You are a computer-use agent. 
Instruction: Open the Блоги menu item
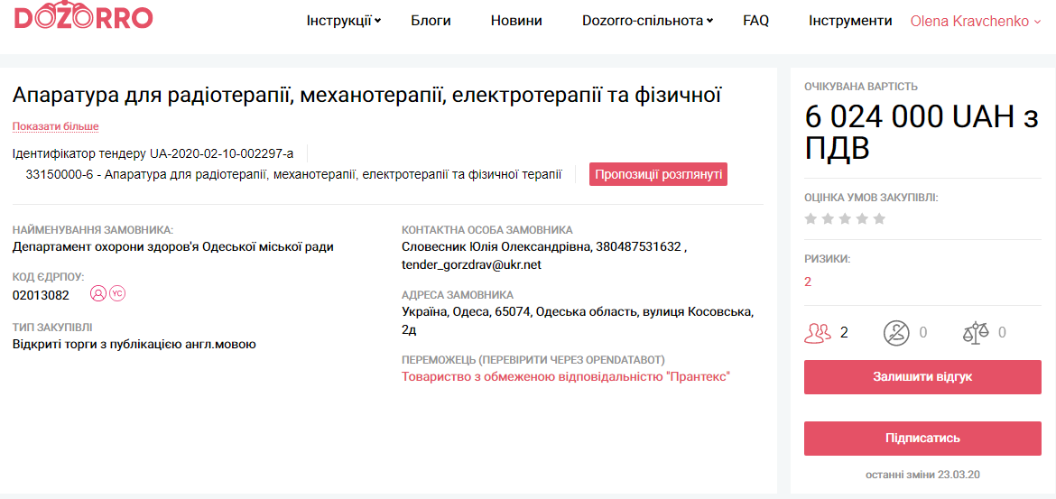click(431, 21)
